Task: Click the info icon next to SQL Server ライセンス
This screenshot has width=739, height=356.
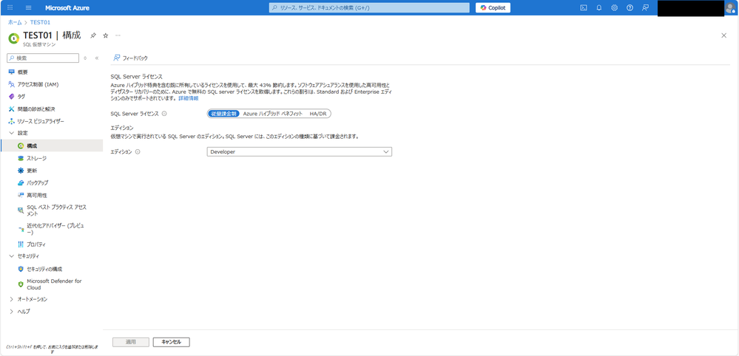Action: (164, 113)
